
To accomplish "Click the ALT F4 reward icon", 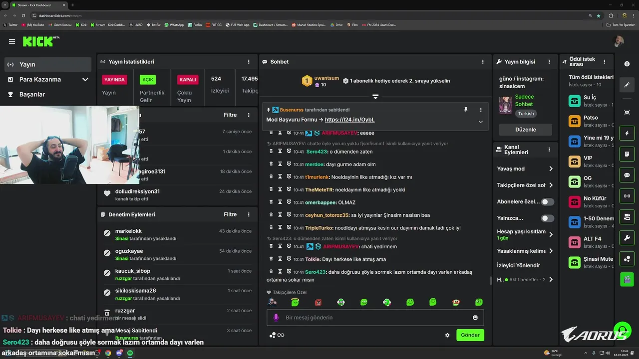I will point(575,242).
